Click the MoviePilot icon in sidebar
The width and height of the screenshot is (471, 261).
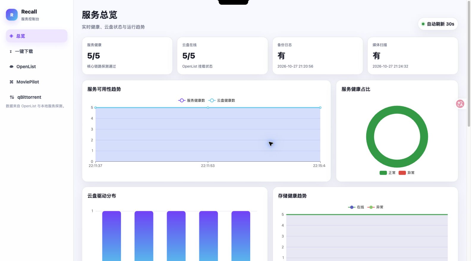pyautogui.click(x=11, y=82)
